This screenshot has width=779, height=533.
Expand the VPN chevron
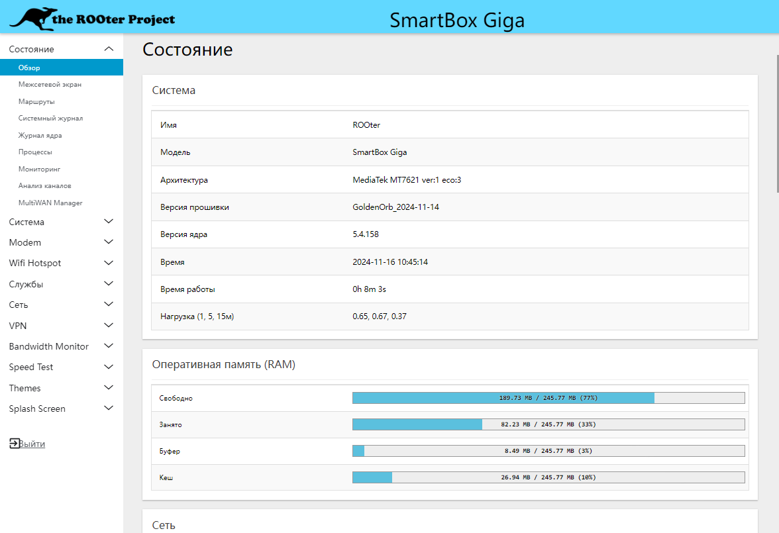coord(109,325)
